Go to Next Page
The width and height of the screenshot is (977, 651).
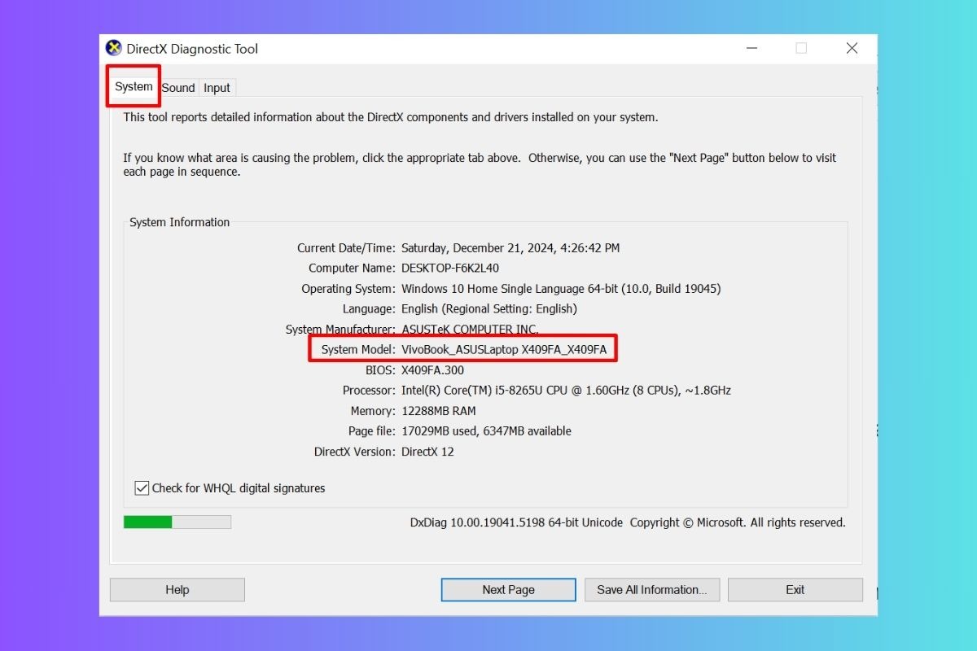pos(509,590)
